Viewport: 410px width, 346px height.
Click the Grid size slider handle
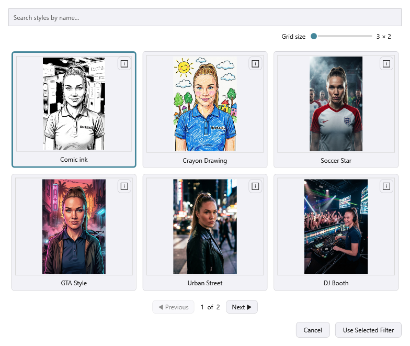[x=314, y=36]
